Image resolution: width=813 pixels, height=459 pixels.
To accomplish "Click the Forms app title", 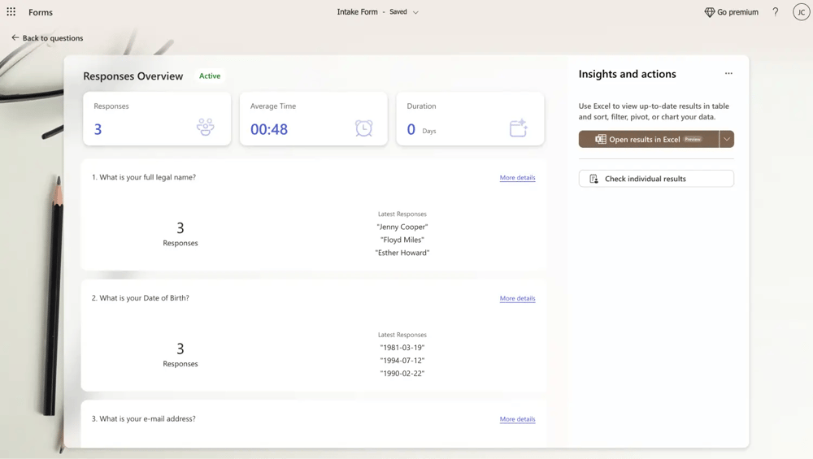I will tap(41, 12).
